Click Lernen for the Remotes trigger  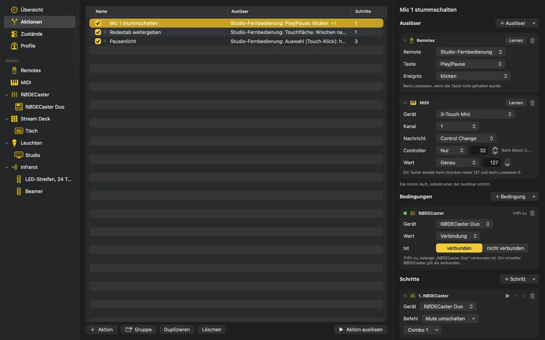click(515, 40)
